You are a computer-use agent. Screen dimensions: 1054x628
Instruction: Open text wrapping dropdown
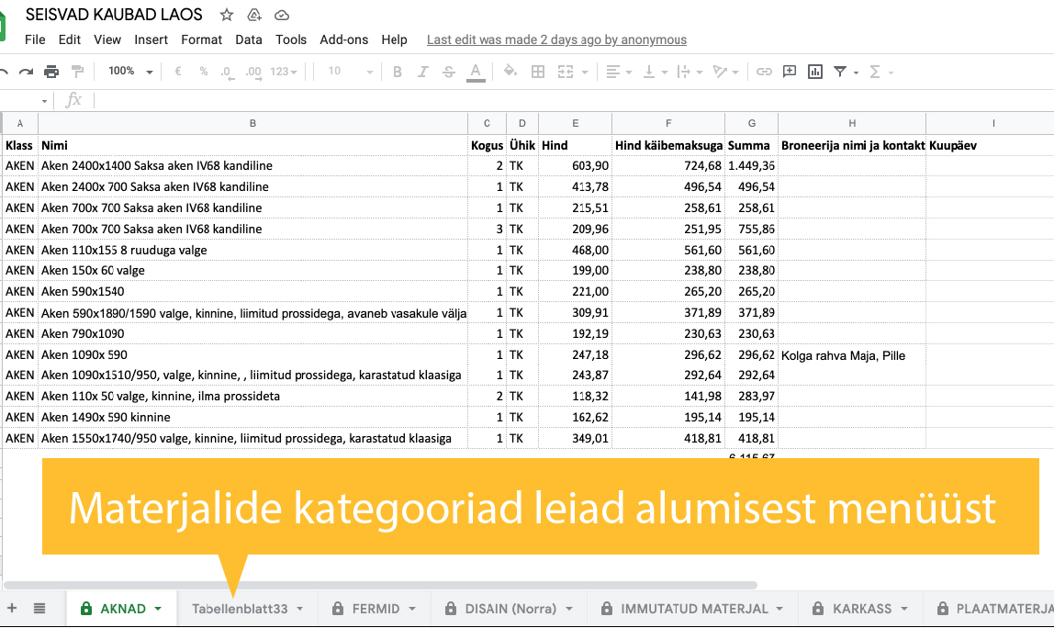click(x=690, y=72)
